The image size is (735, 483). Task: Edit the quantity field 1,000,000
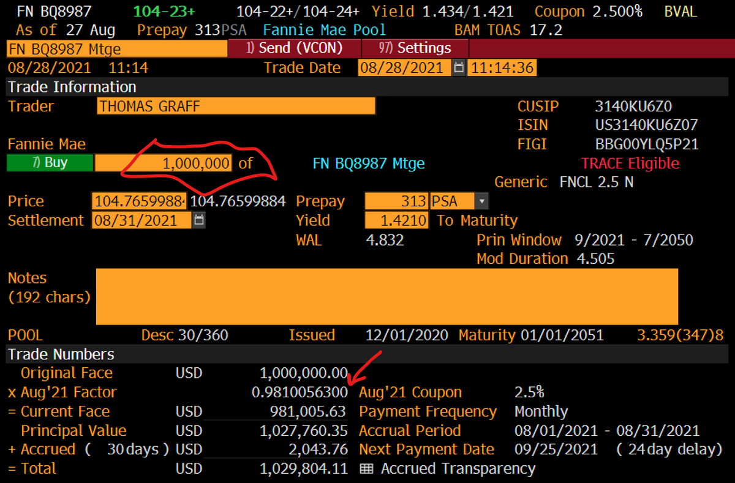coord(164,163)
